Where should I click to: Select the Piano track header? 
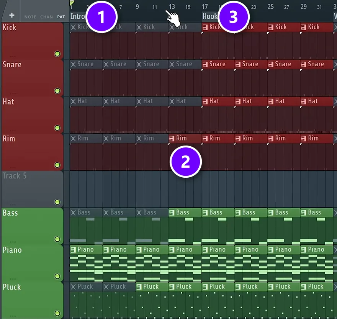click(x=32, y=263)
